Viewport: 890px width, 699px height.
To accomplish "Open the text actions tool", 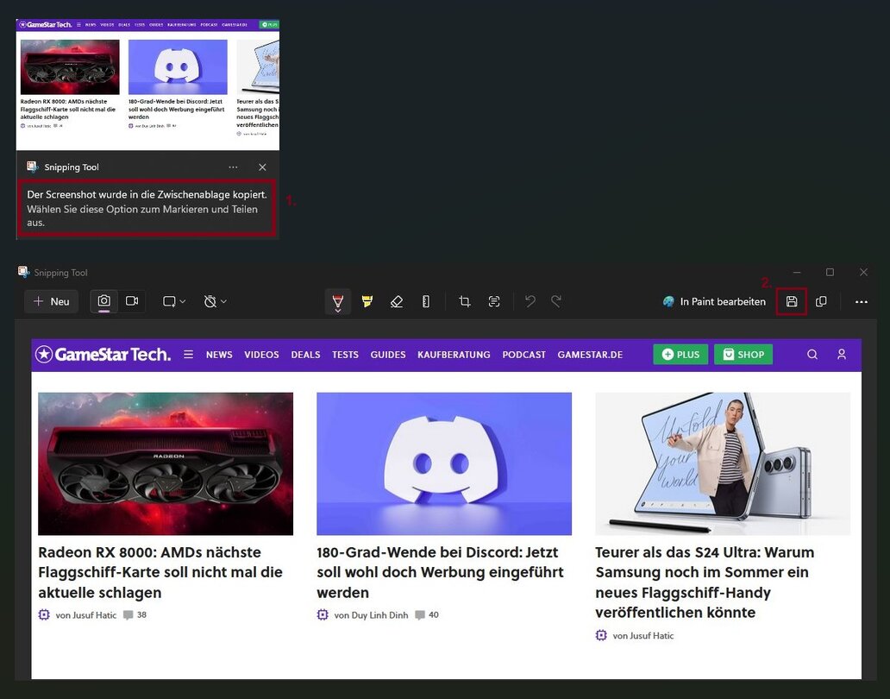I will pyautogui.click(x=494, y=301).
